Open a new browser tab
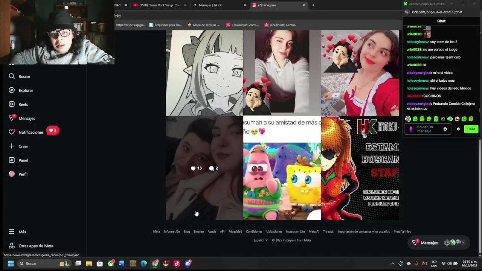The height and width of the screenshot is (271, 482). tap(313, 5)
